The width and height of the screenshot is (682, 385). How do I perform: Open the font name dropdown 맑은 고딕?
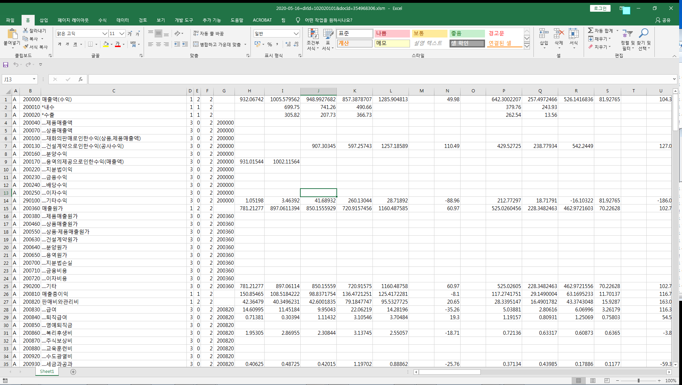click(105, 33)
